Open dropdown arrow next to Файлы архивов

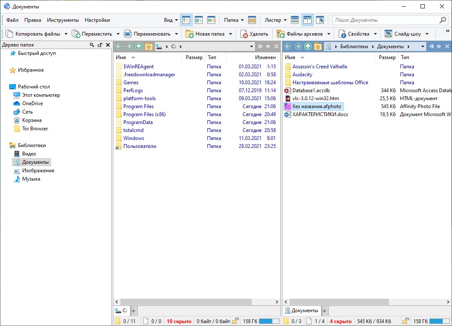pyautogui.click(x=329, y=34)
